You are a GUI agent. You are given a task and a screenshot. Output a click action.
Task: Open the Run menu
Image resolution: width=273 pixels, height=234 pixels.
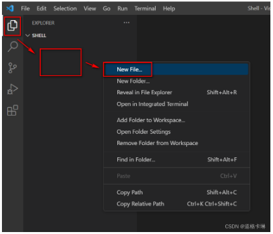click(122, 8)
